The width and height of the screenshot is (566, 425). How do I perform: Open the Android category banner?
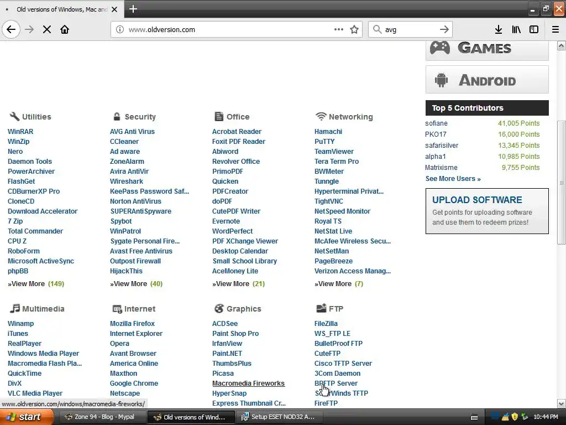487,80
